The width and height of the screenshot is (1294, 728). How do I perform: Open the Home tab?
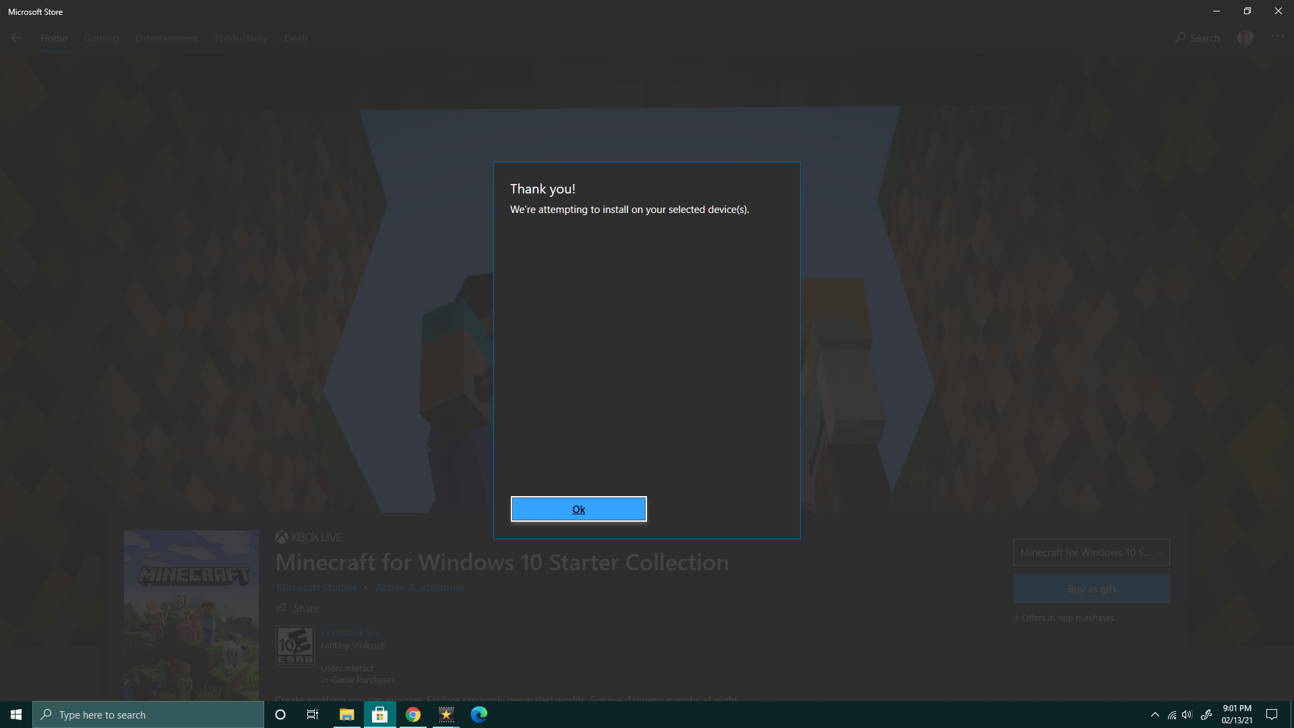tap(54, 38)
